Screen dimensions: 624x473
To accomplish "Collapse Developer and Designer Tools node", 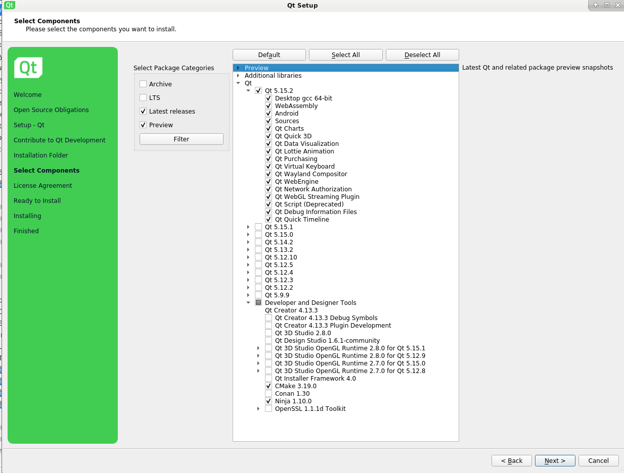I will [x=248, y=303].
